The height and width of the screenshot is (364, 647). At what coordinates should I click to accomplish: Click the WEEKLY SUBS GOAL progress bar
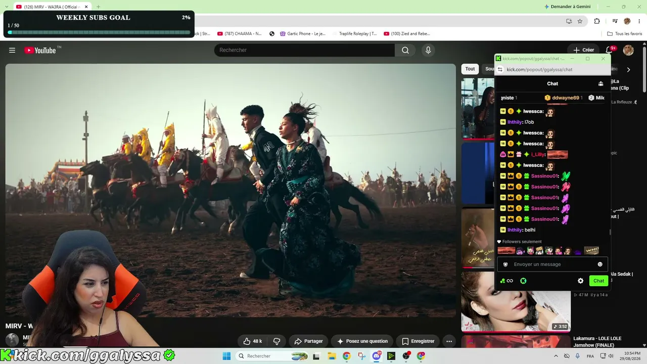(99, 32)
